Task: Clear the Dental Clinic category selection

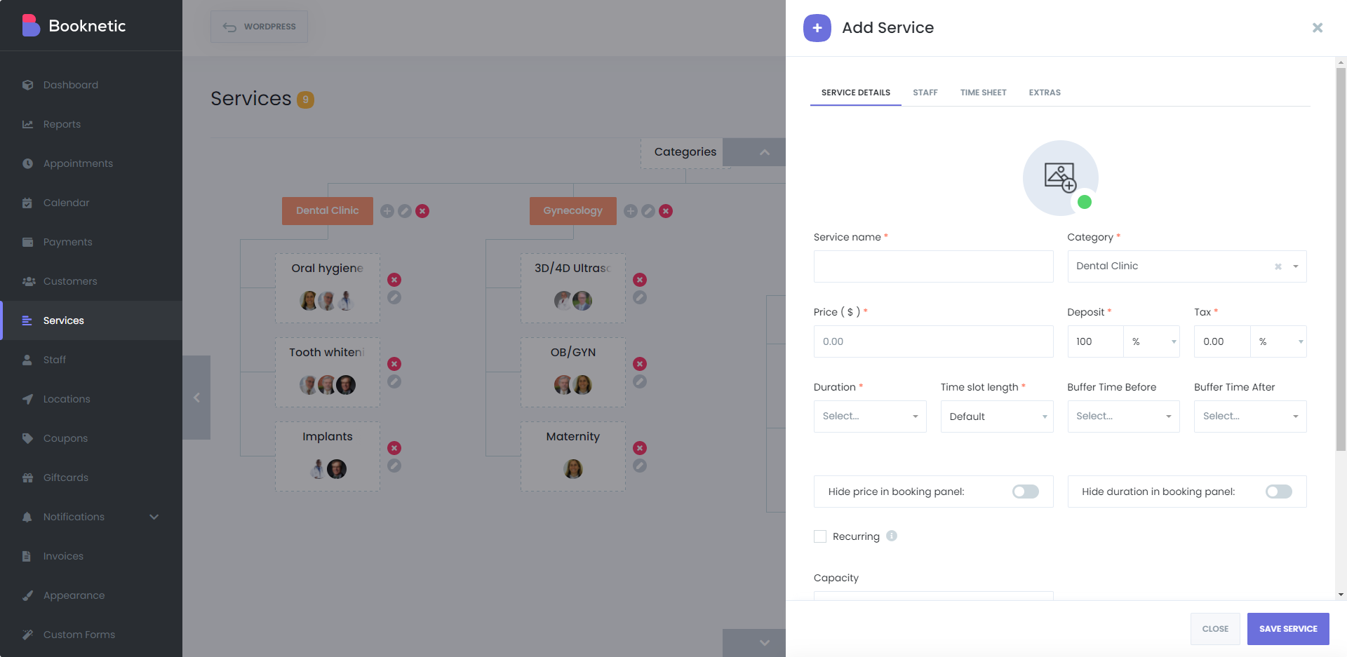Action: (1278, 266)
